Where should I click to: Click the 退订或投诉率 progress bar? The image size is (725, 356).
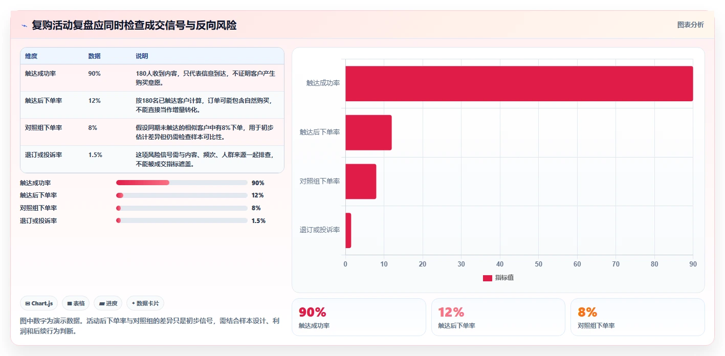tap(182, 220)
